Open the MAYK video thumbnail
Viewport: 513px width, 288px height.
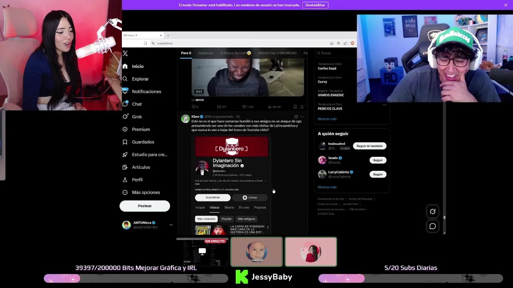248,78
